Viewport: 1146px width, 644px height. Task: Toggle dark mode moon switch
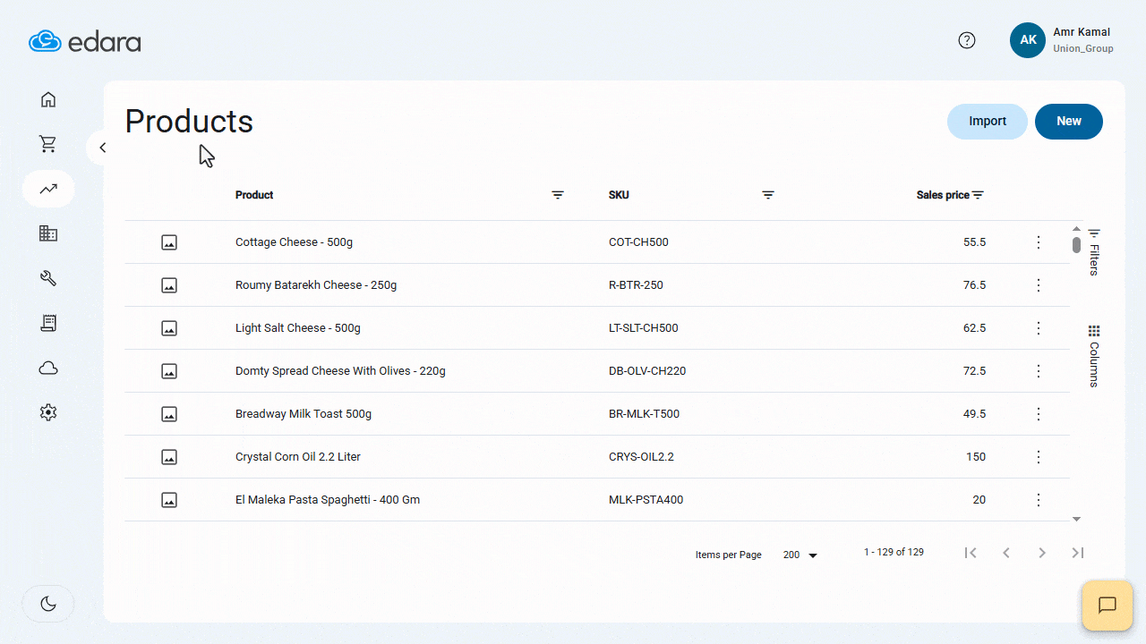(x=48, y=604)
